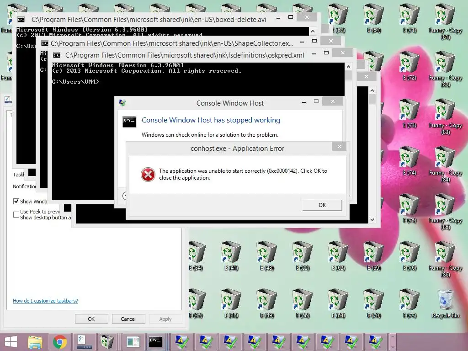Click scroll down arrow of the rearmost console window

pos(372,220)
